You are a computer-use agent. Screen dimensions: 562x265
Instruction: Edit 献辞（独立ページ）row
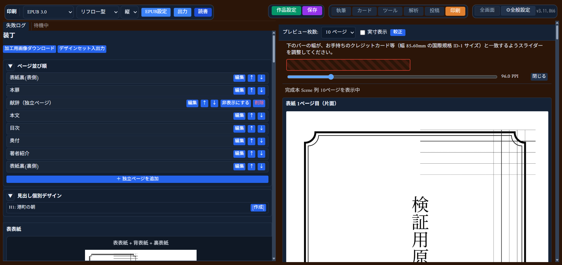(192, 103)
